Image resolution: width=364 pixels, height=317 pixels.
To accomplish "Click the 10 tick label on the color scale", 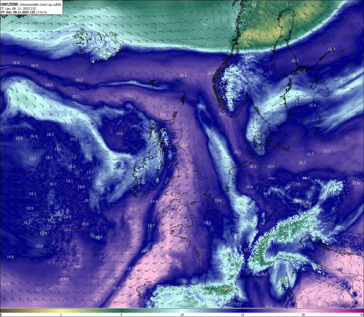I will click(182, 315).
